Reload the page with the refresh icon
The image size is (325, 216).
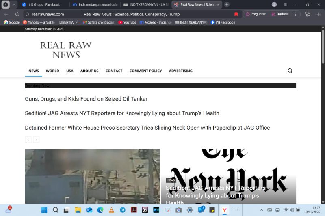click(x=17, y=14)
